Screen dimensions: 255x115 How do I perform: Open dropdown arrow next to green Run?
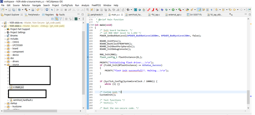[176, 10]
